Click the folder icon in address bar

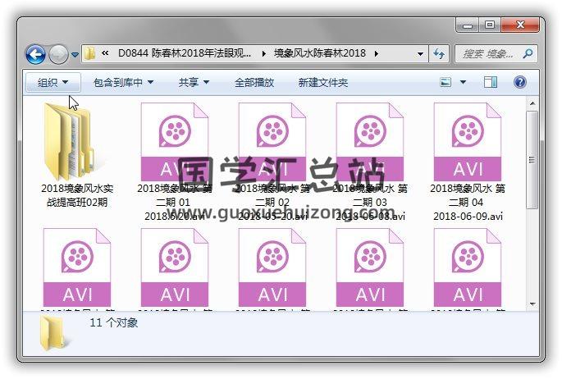[89, 54]
